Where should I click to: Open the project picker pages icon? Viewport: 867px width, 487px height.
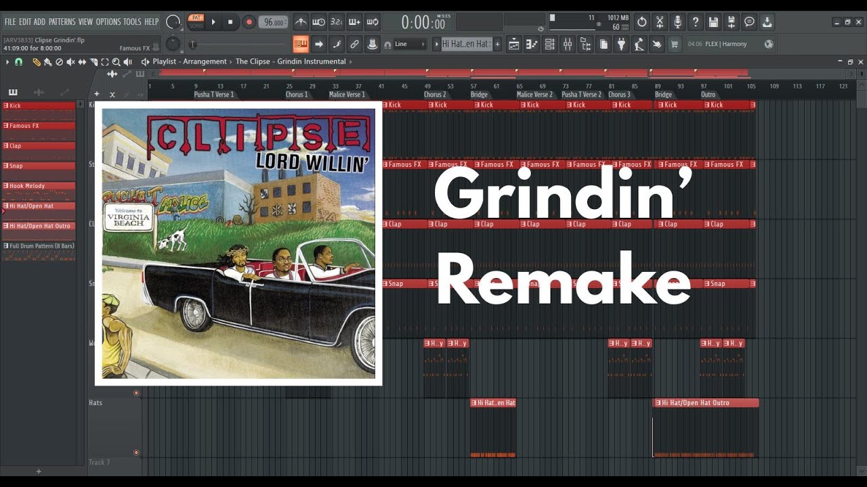[604, 44]
